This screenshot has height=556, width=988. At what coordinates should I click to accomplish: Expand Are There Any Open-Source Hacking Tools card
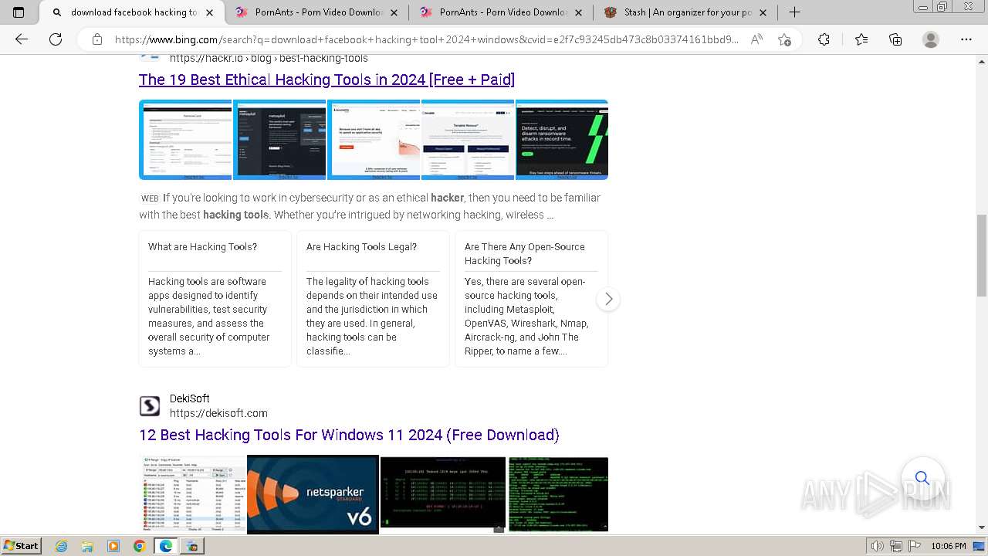point(531,299)
